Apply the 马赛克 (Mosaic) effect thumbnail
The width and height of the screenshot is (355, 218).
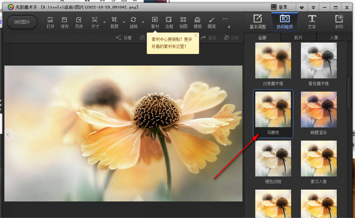pyautogui.click(x=273, y=114)
